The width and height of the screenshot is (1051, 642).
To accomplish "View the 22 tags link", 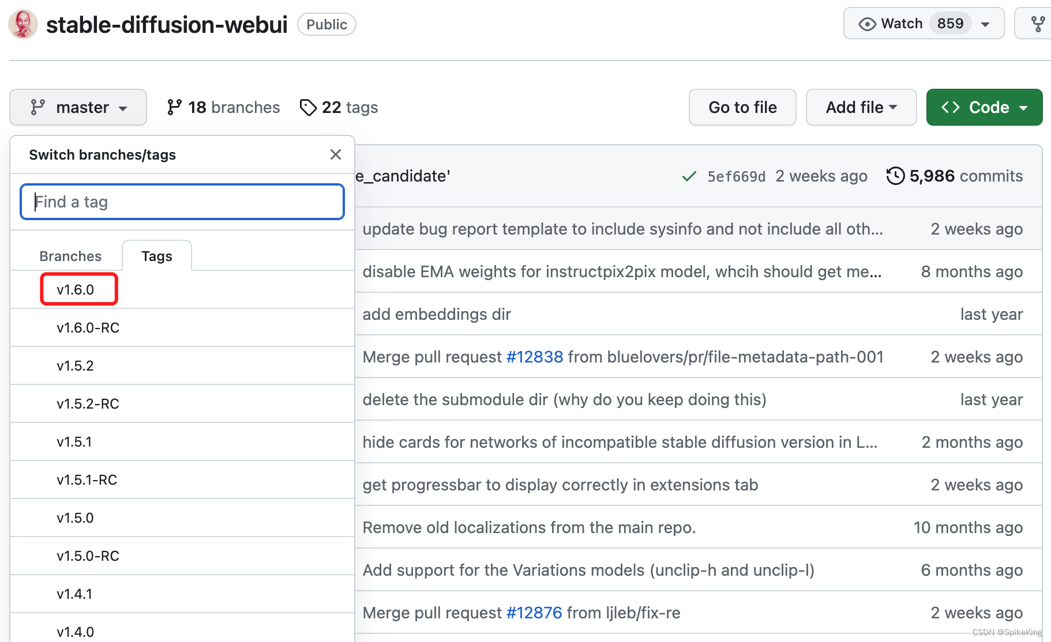I will coord(339,107).
